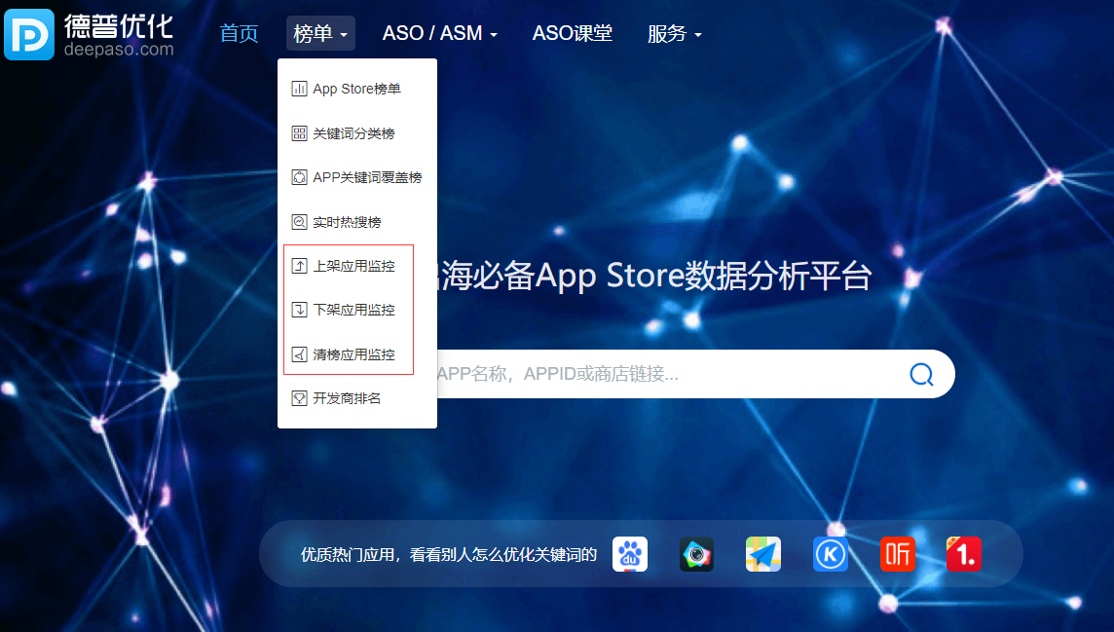Screen dimensions: 1114x632
Task: Open the paper plane map app icon
Action: [x=763, y=554]
